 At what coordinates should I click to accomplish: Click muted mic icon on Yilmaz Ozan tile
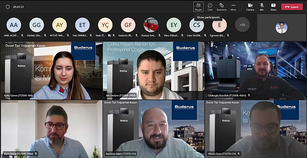click(x=239, y=153)
